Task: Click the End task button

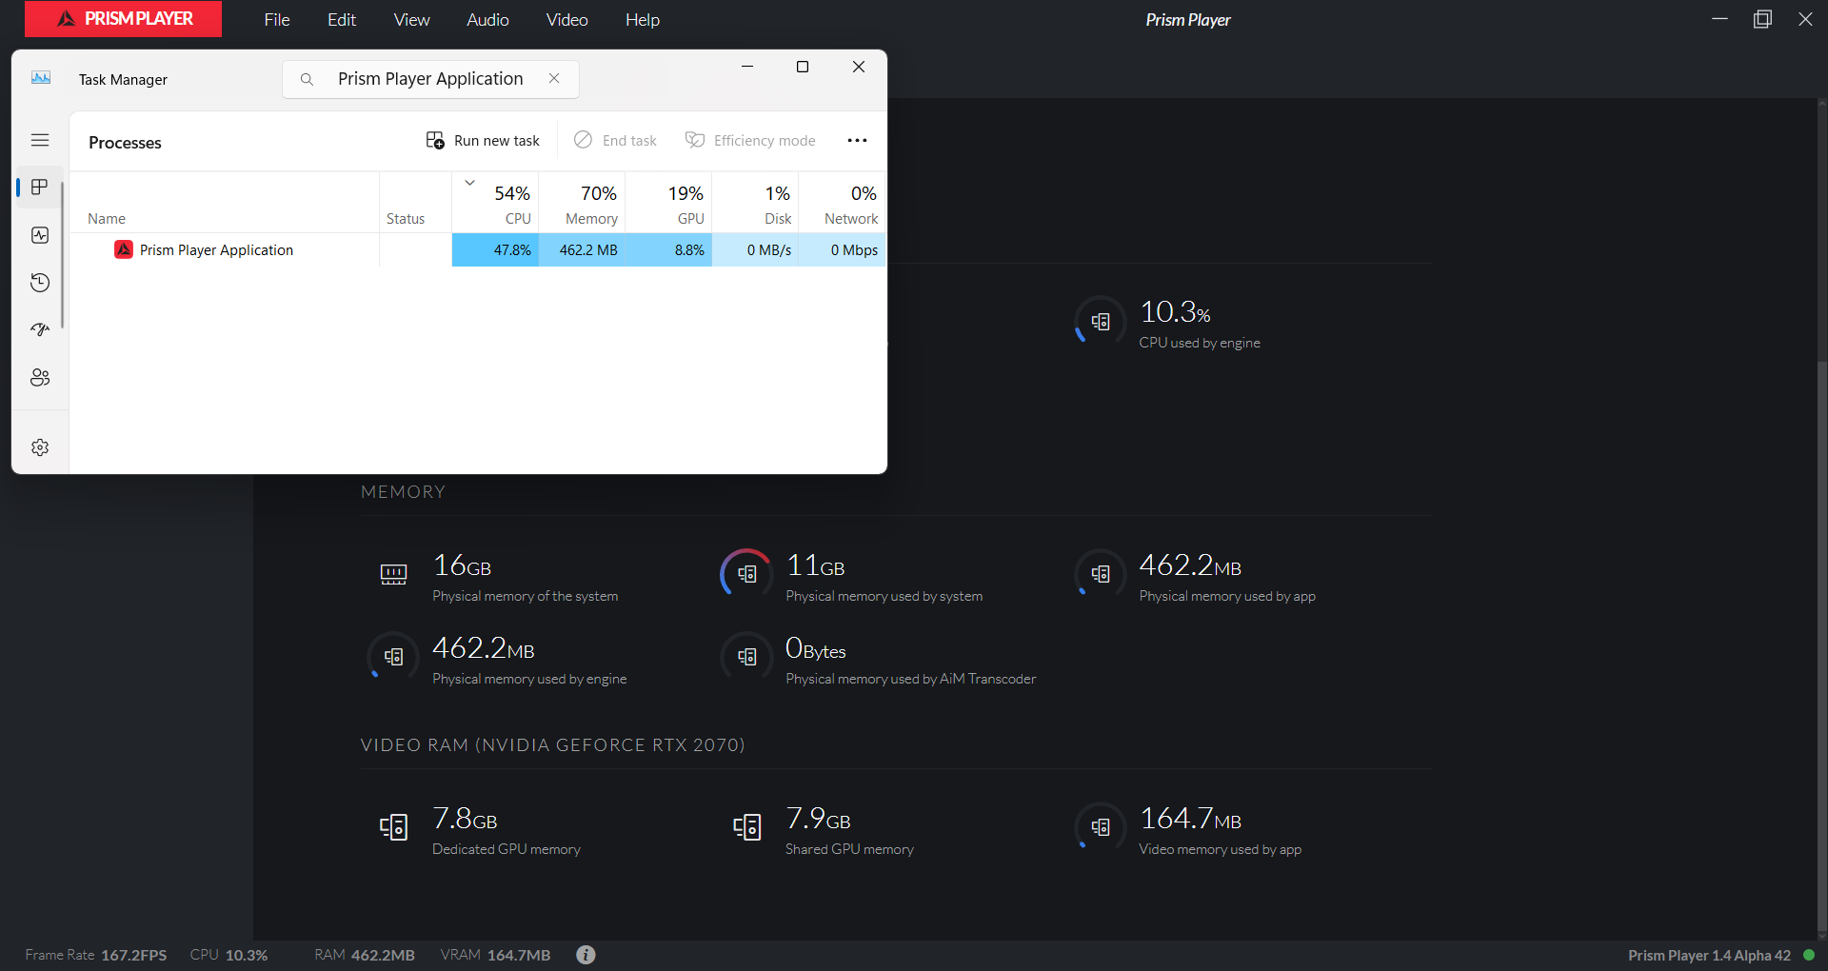Action: tap(615, 141)
